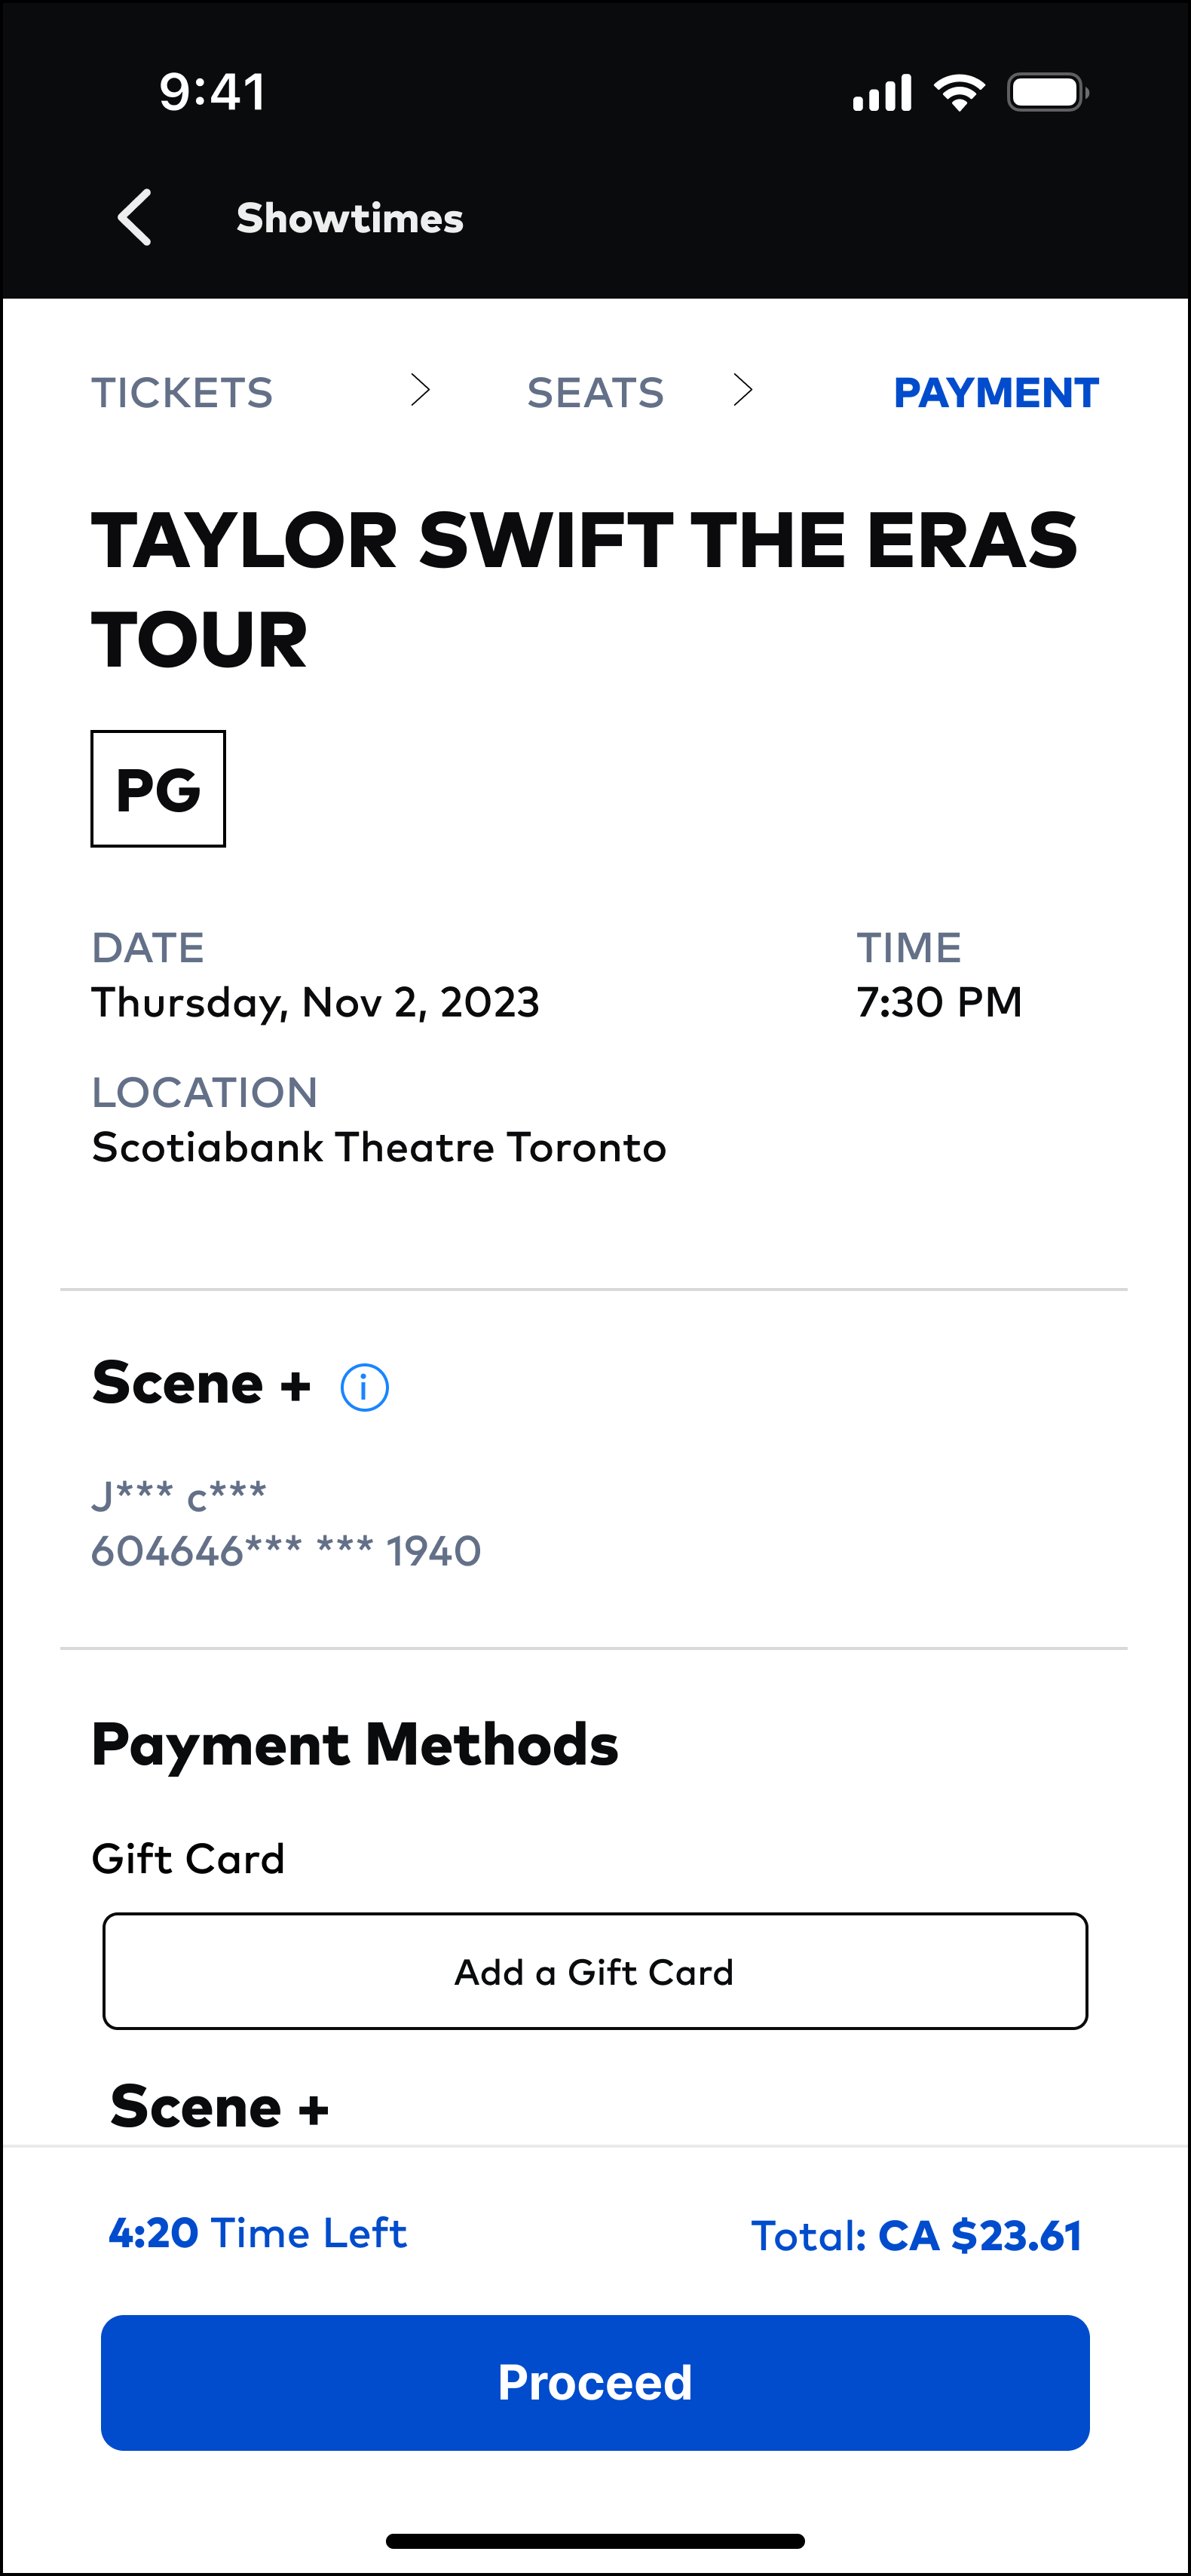Tap the cellular signal icon
The width and height of the screenshot is (1191, 2576).
(x=882, y=93)
